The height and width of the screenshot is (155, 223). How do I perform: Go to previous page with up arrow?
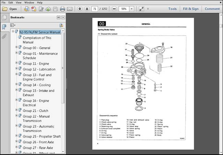coord(80,9)
